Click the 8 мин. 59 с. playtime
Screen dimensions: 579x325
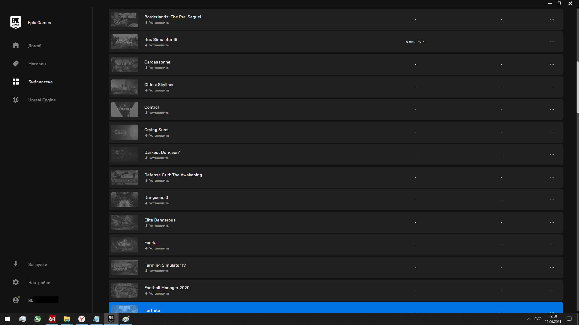(x=415, y=42)
